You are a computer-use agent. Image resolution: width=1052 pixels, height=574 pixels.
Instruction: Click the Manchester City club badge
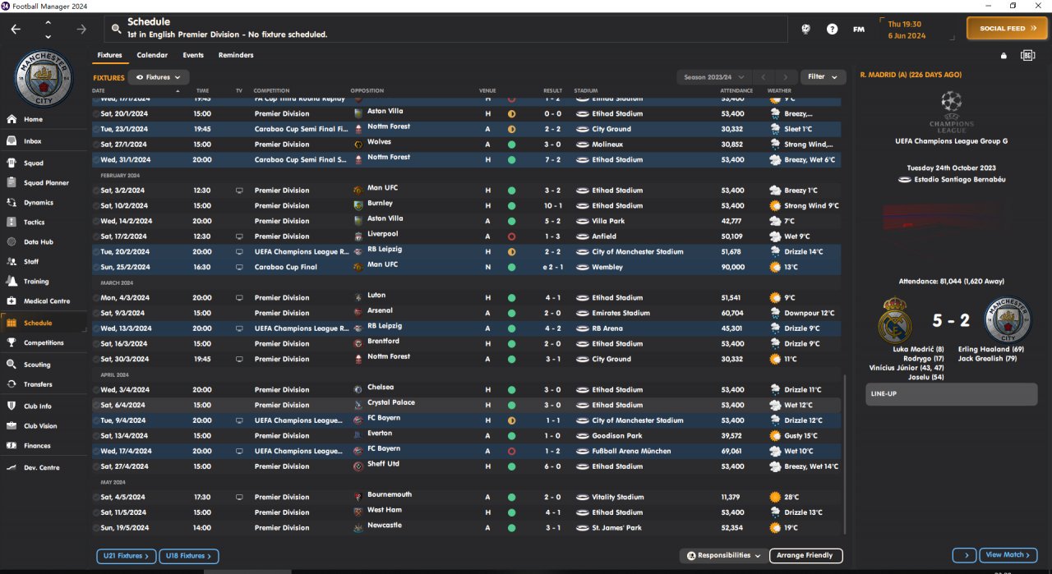pos(44,78)
